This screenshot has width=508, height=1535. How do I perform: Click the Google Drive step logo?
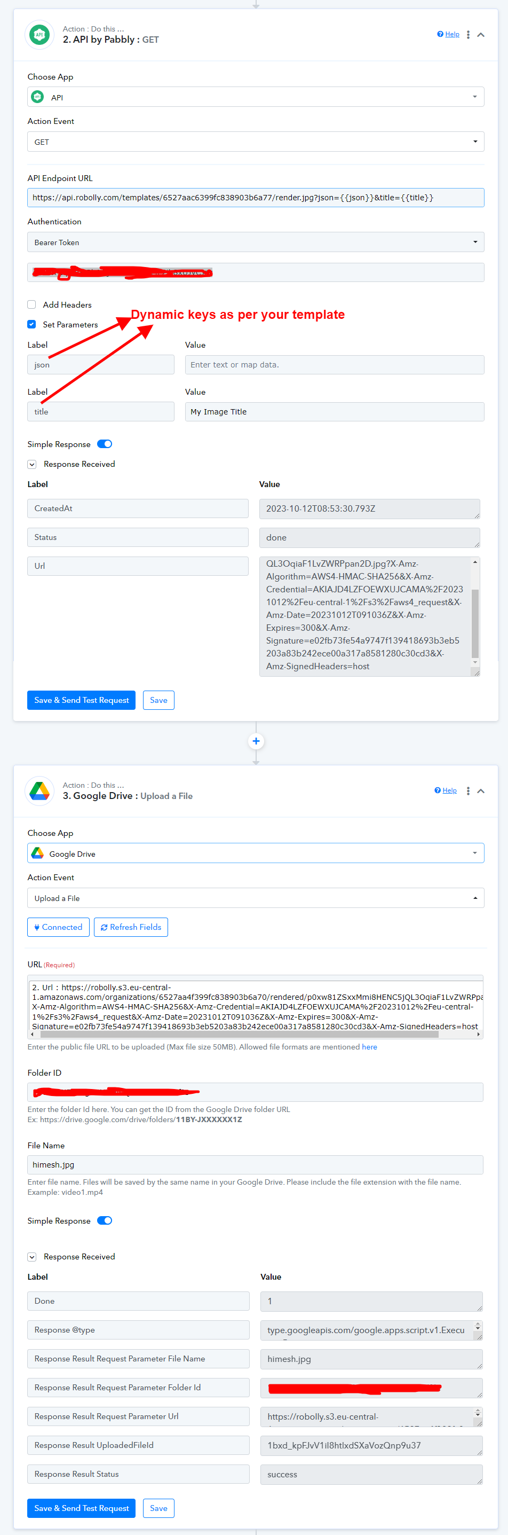tap(39, 791)
